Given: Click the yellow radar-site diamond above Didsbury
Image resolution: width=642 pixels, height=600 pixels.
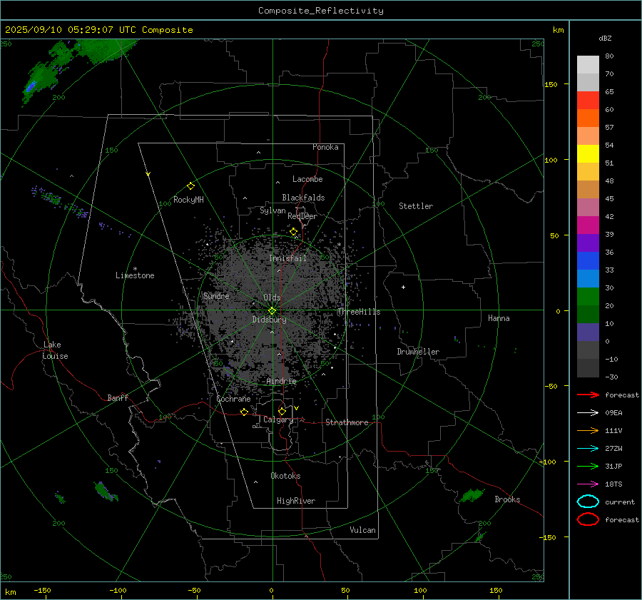Looking at the screenshot, I should pos(272,311).
